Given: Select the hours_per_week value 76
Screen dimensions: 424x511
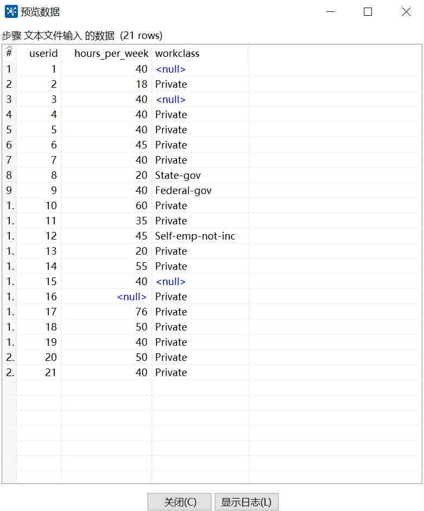Looking at the screenshot, I should [x=107, y=312].
